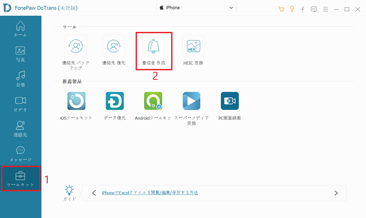The height and width of the screenshot is (218, 366).
Task: Open the 着信音 作成 ringtone maker
Action: (154, 46)
